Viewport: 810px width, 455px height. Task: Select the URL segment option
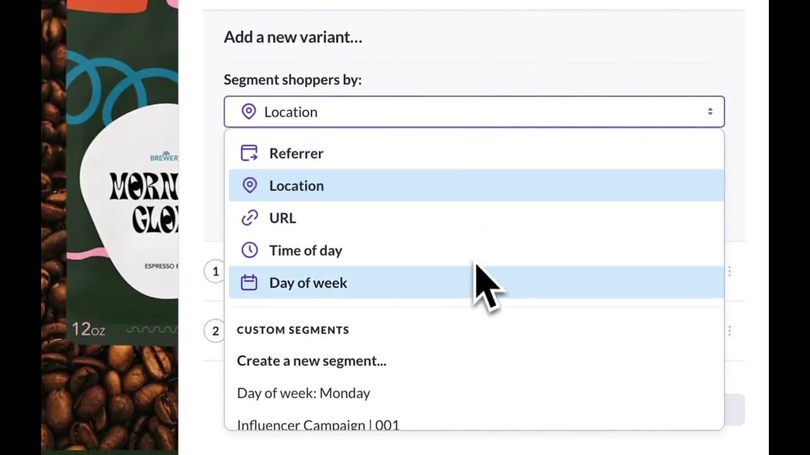tap(283, 217)
